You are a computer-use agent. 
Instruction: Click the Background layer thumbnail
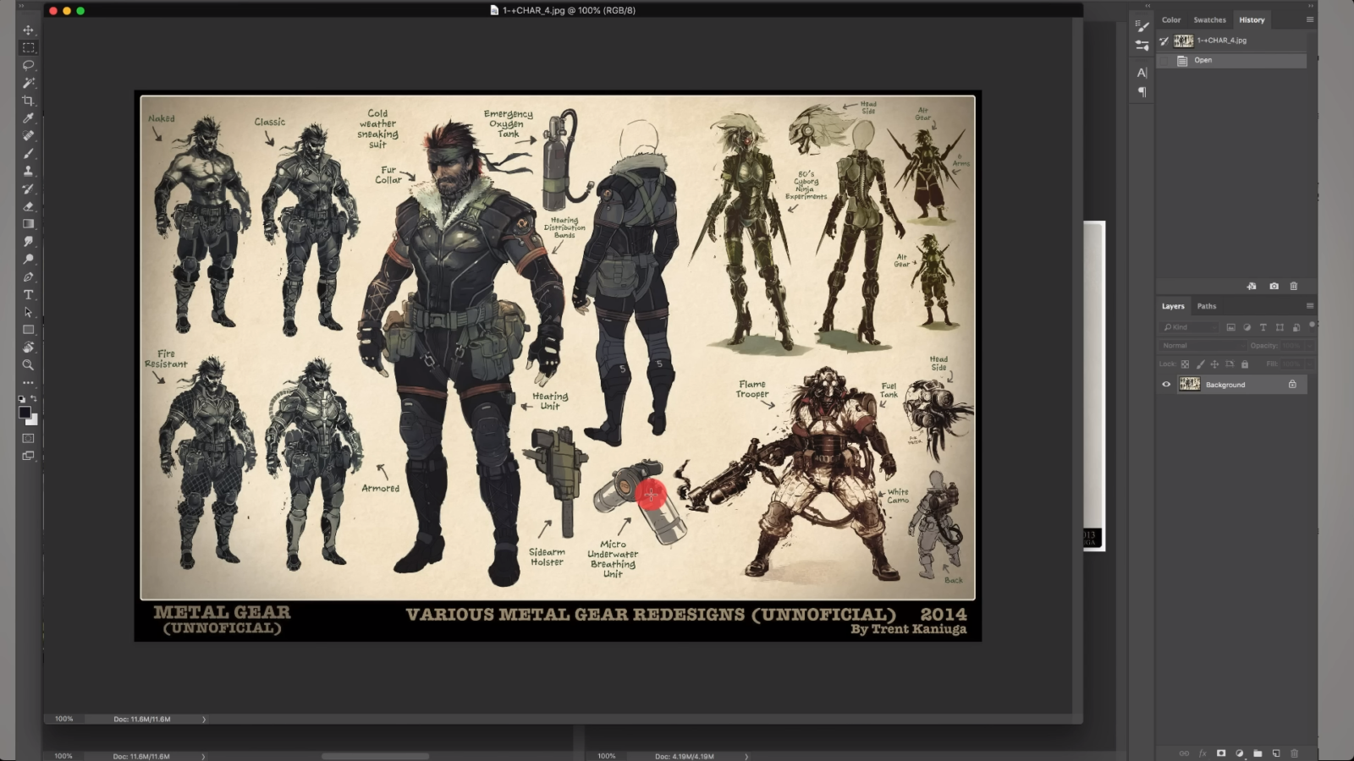point(1190,385)
